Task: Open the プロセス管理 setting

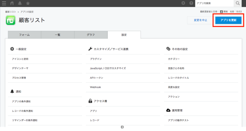Action: pos(19,78)
